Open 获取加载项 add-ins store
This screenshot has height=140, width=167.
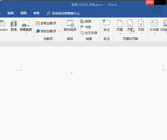[x=46, y=23]
